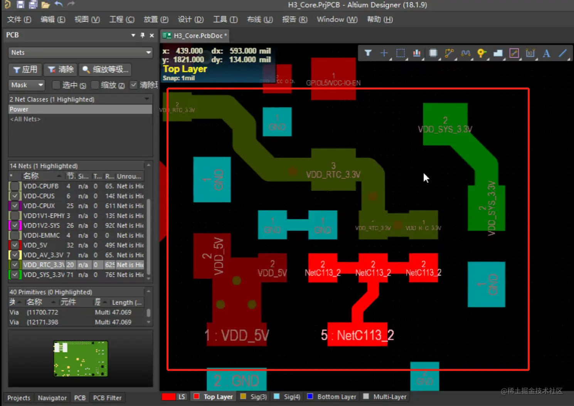This screenshot has height=406, width=574.
Task: Toggle the 清除 clear existing checkbox
Action: pos(133,85)
